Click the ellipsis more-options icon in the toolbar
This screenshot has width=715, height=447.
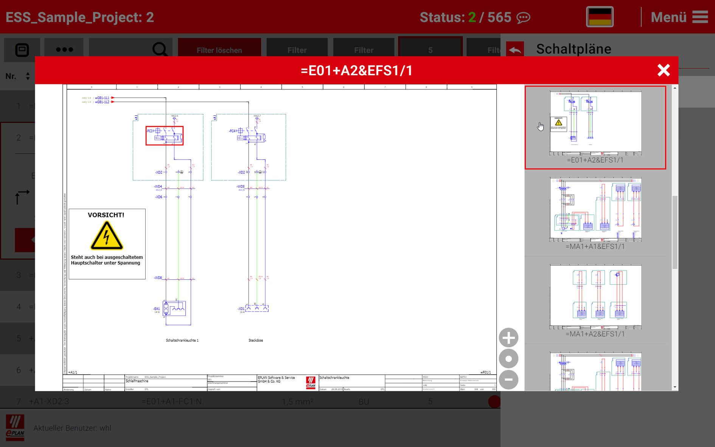point(64,50)
